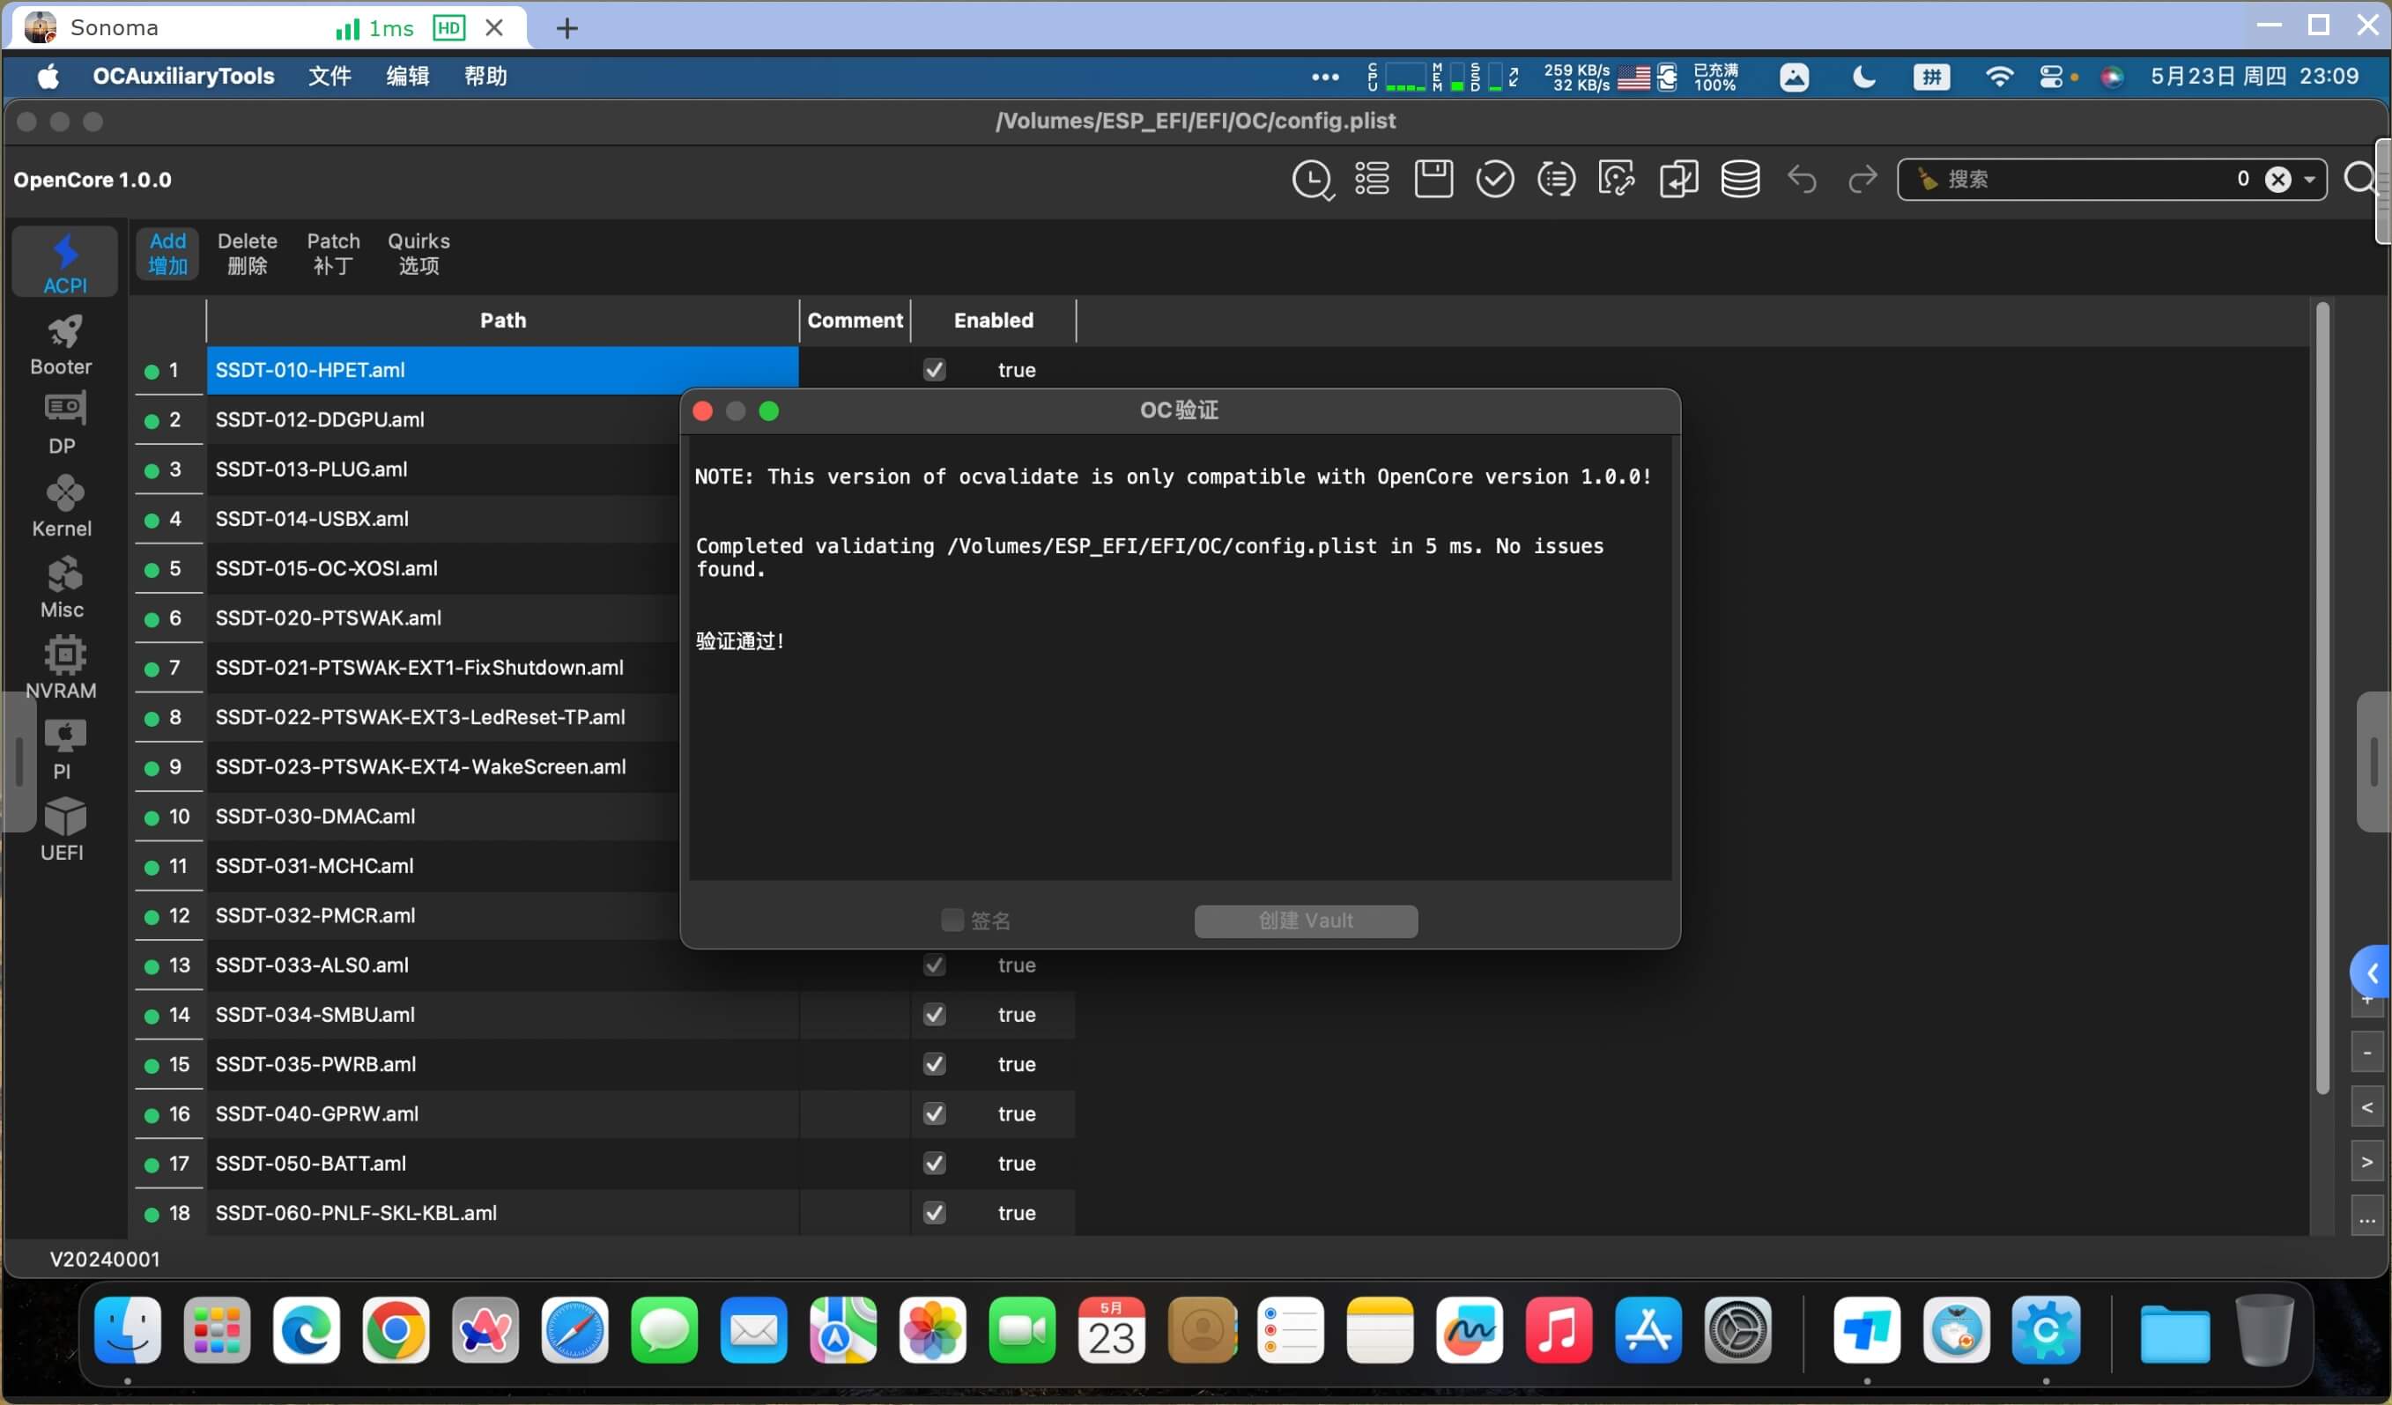Open the NVRAM section
Screen dimensions: 2392x1405
[x=63, y=669]
